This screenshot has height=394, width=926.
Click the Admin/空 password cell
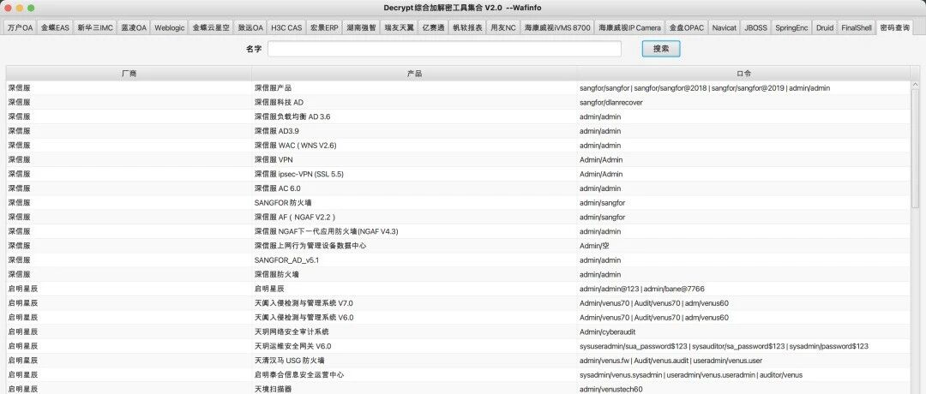tap(743, 245)
